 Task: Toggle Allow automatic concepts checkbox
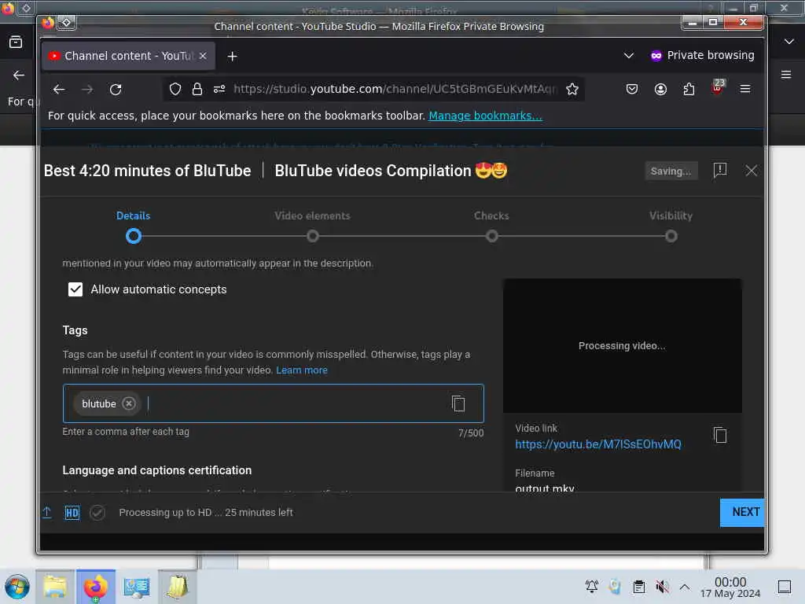pos(75,289)
